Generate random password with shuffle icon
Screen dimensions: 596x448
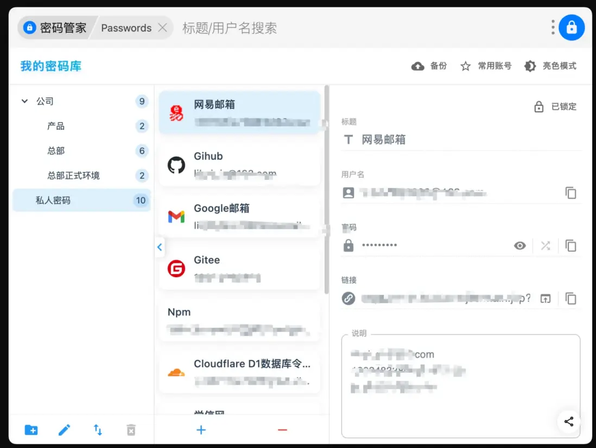click(546, 245)
